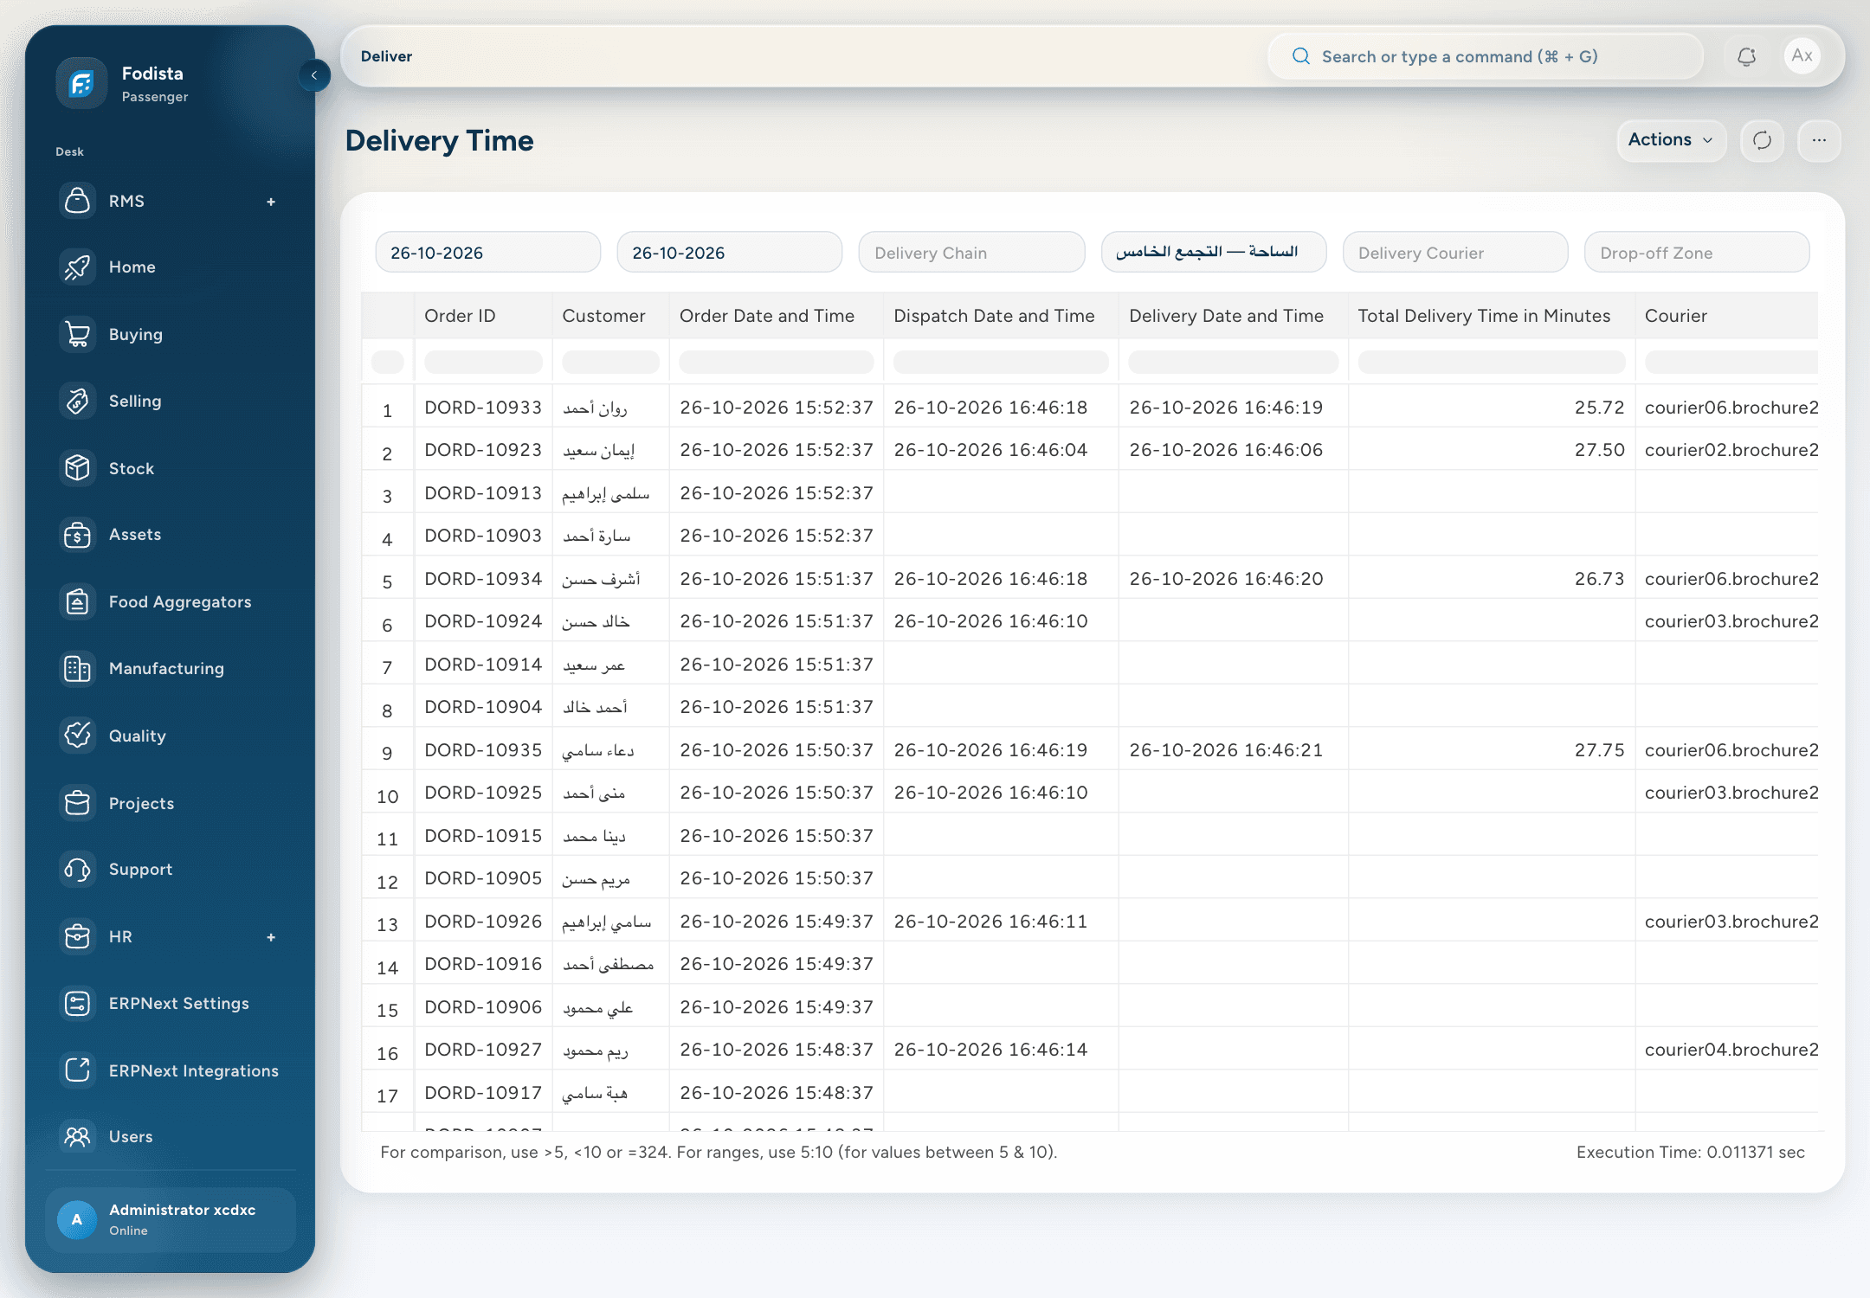Open the ERPNext Integrations icon
This screenshot has height=1298, width=1870.
77,1070
